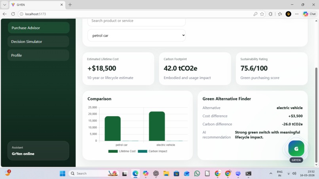The width and height of the screenshot is (319, 179).
Task: Show hidden system tray icons
Action: click(271, 173)
